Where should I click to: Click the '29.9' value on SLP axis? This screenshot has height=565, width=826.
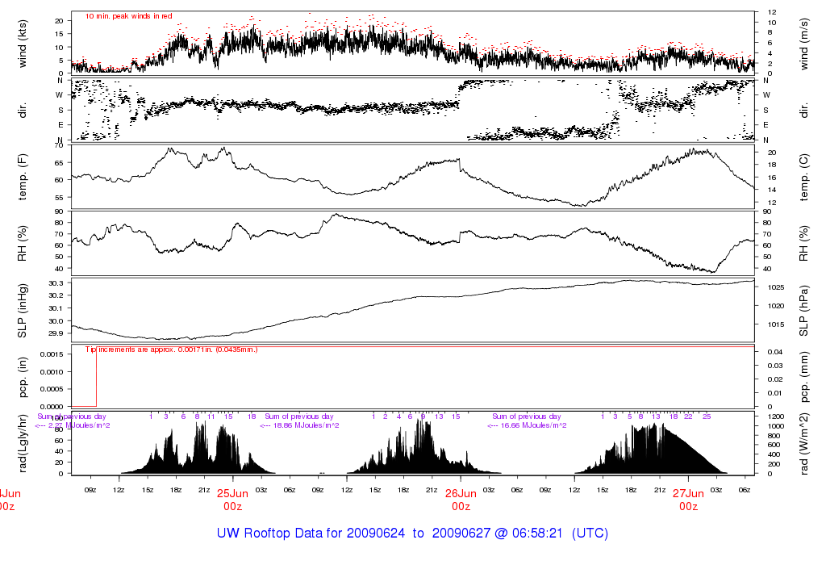56,333
